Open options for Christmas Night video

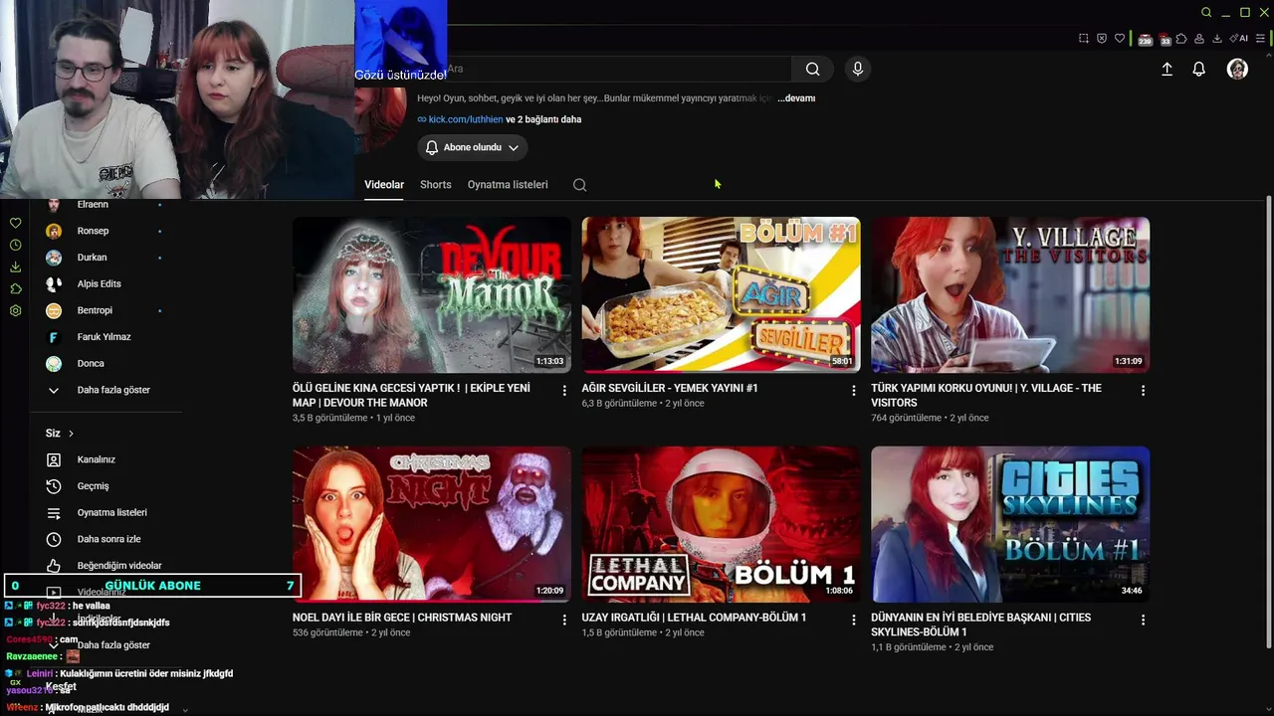[564, 620]
